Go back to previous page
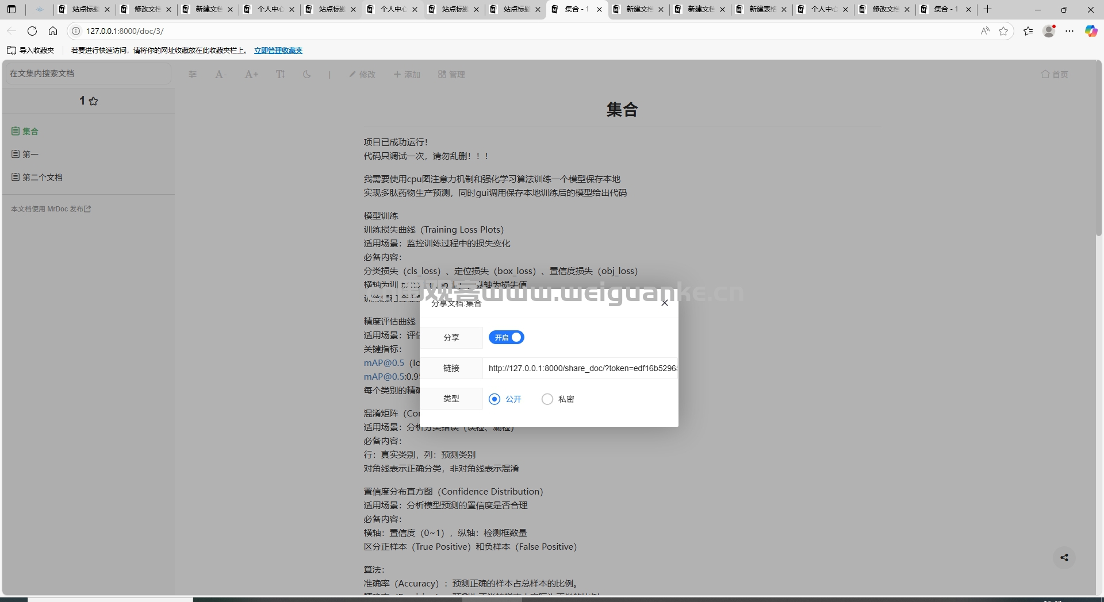Viewport: 1104px width, 602px height. pyautogui.click(x=11, y=31)
